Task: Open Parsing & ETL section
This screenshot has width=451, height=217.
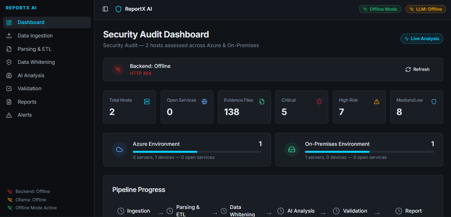Action: click(x=47, y=49)
